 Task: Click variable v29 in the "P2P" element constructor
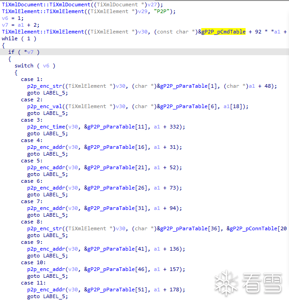pos(142,11)
